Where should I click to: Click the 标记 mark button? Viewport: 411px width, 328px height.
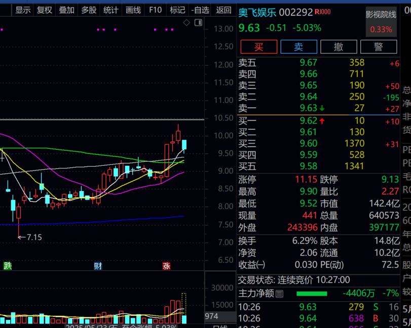(x=177, y=10)
